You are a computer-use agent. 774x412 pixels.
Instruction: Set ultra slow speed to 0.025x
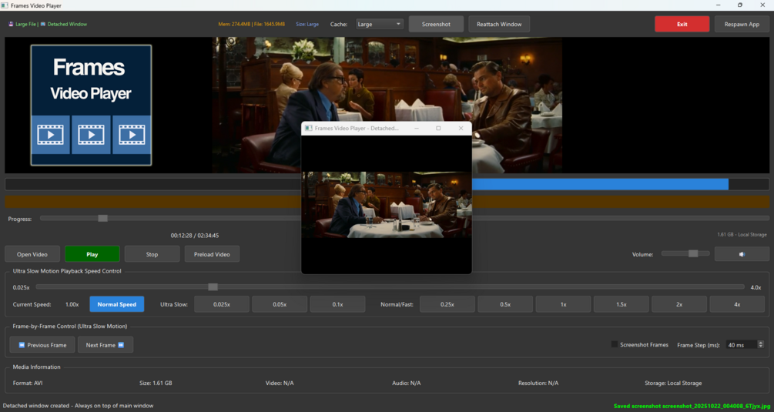(222, 304)
